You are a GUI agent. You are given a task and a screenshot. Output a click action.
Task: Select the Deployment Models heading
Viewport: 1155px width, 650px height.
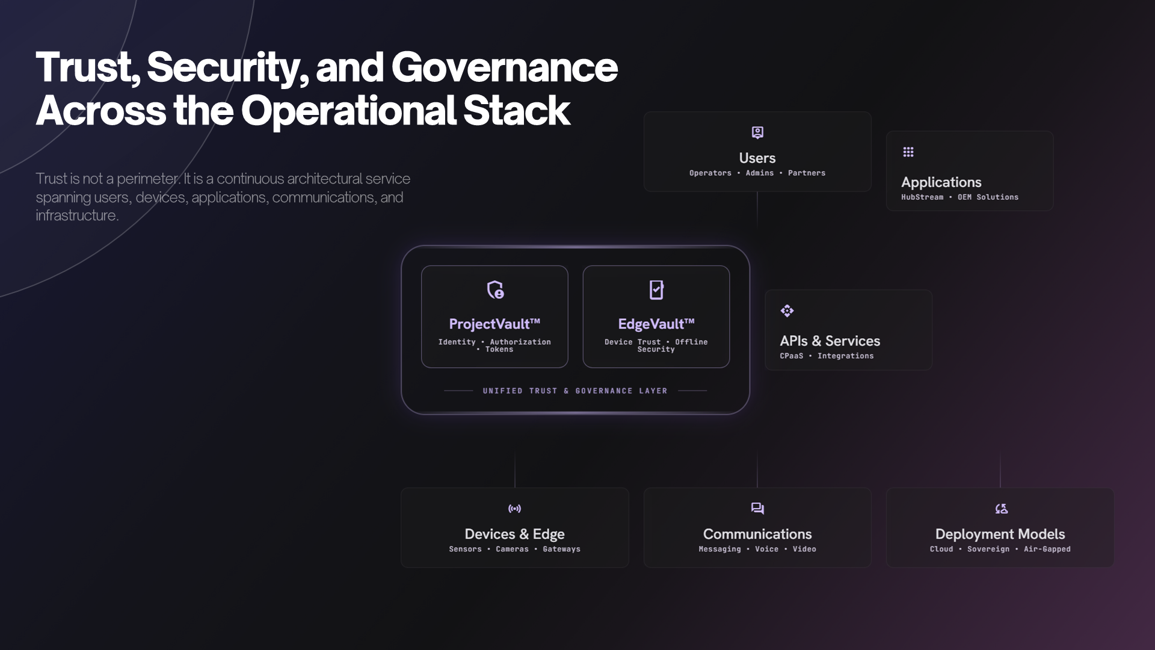(x=1000, y=534)
